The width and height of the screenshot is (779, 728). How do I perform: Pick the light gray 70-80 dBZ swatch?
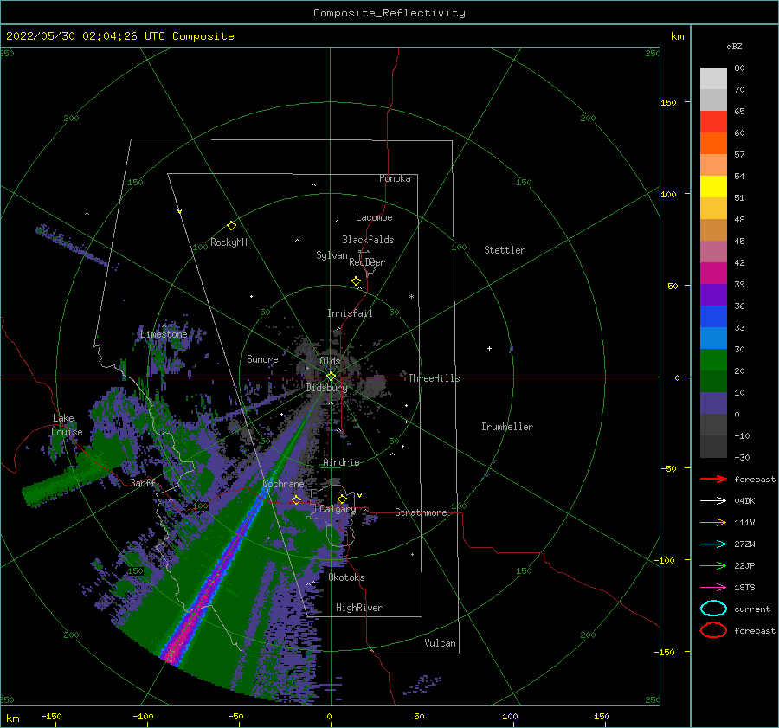713,78
